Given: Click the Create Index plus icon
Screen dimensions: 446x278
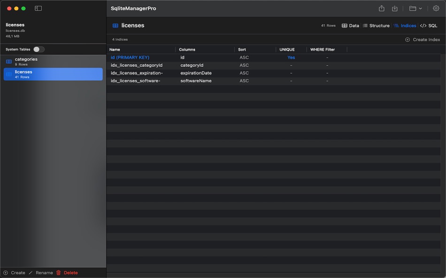Looking at the screenshot, I should [x=407, y=39].
